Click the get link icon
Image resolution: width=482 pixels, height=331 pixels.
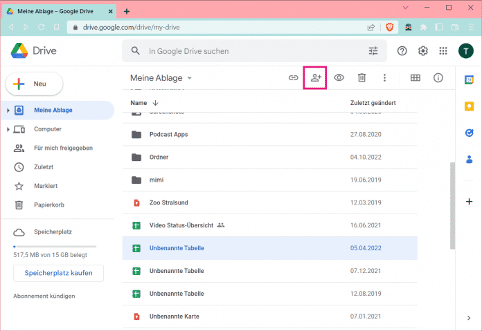point(293,78)
